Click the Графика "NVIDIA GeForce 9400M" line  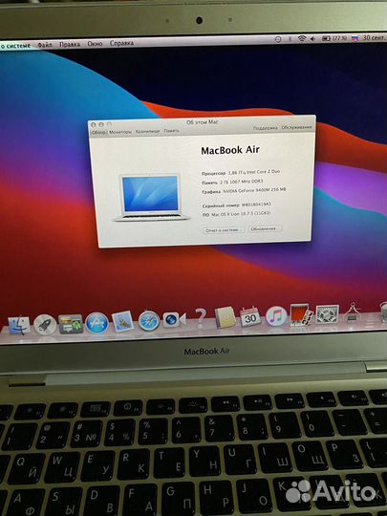[x=244, y=190]
